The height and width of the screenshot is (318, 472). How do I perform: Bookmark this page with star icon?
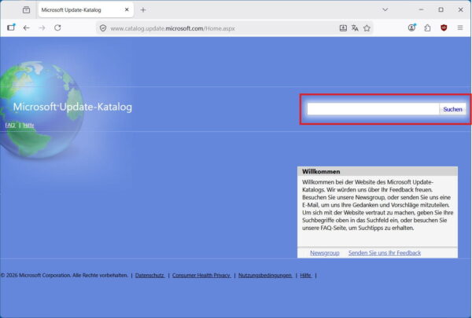click(367, 28)
